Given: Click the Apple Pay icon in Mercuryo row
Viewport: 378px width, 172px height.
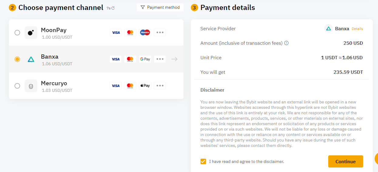Looking at the screenshot, I should pos(145,86).
